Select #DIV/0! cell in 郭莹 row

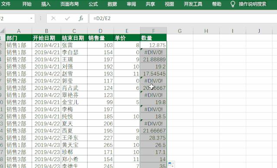point(153,81)
